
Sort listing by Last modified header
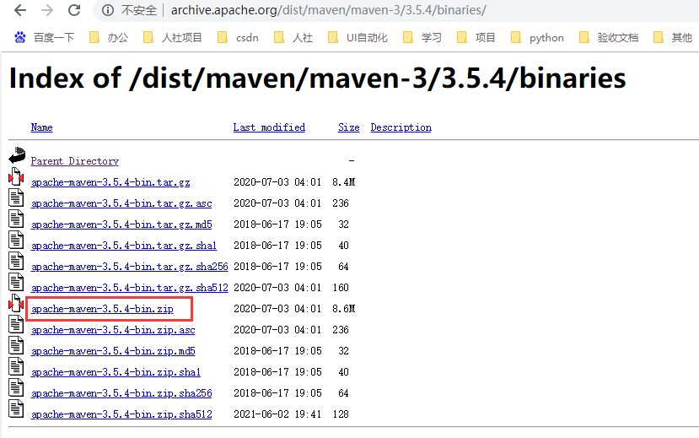(x=269, y=127)
